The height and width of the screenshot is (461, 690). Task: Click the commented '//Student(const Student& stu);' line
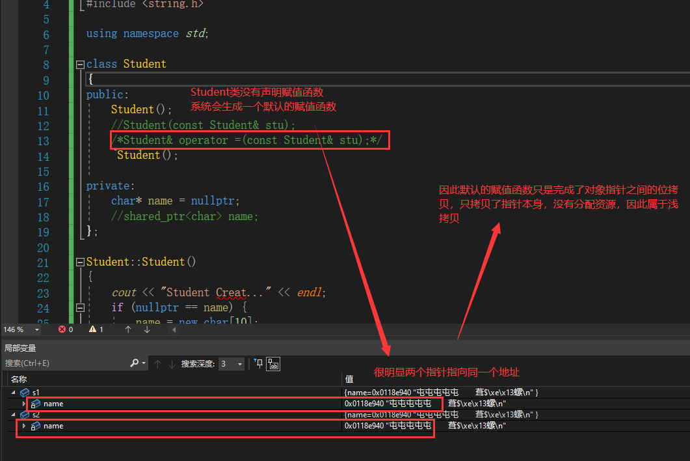pos(203,125)
